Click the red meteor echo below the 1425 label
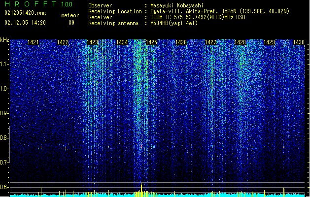Viewport: 310px width, 197px height. [x=141, y=146]
